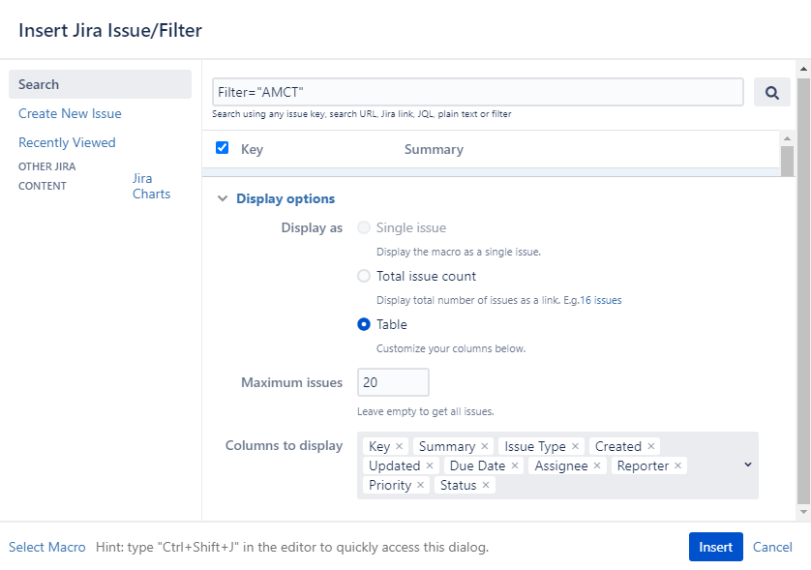811x570 pixels.
Task: Collapse the Display options section
Action: click(223, 198)
